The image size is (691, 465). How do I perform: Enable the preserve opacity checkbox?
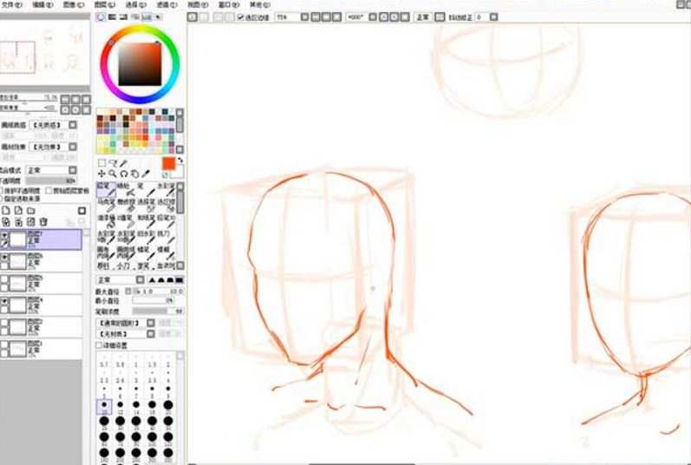(x=3, y=188)
